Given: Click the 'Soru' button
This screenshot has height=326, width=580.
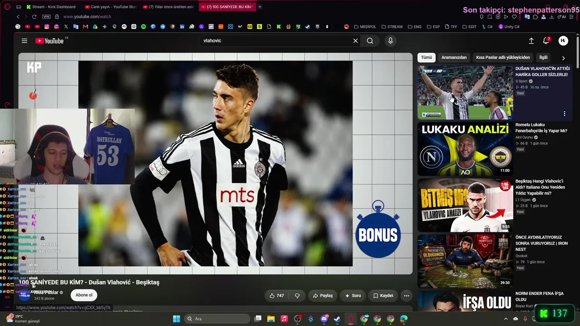Looking at the screenshot, I should tap(353, 296).
